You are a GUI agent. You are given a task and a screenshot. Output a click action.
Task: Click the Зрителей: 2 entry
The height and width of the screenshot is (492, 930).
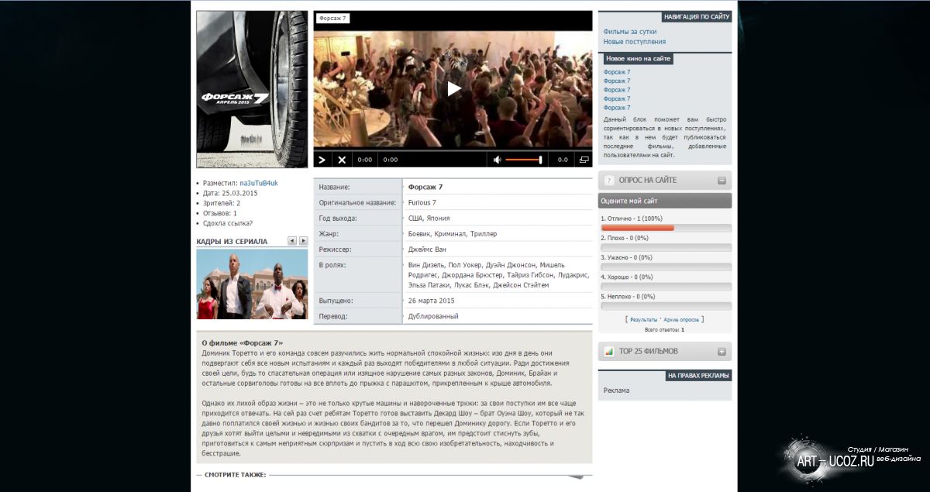click(x=222, y=203)
